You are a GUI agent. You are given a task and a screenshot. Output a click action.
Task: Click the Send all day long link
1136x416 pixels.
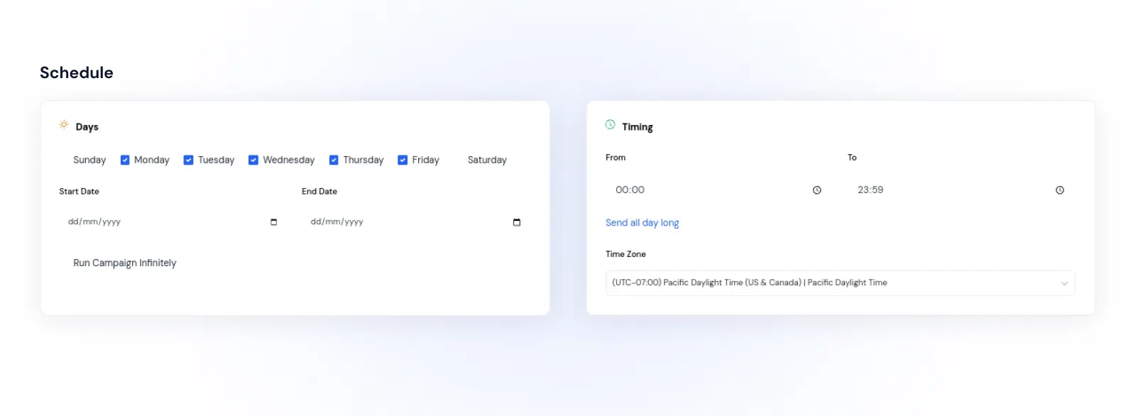tap(642, 222)
